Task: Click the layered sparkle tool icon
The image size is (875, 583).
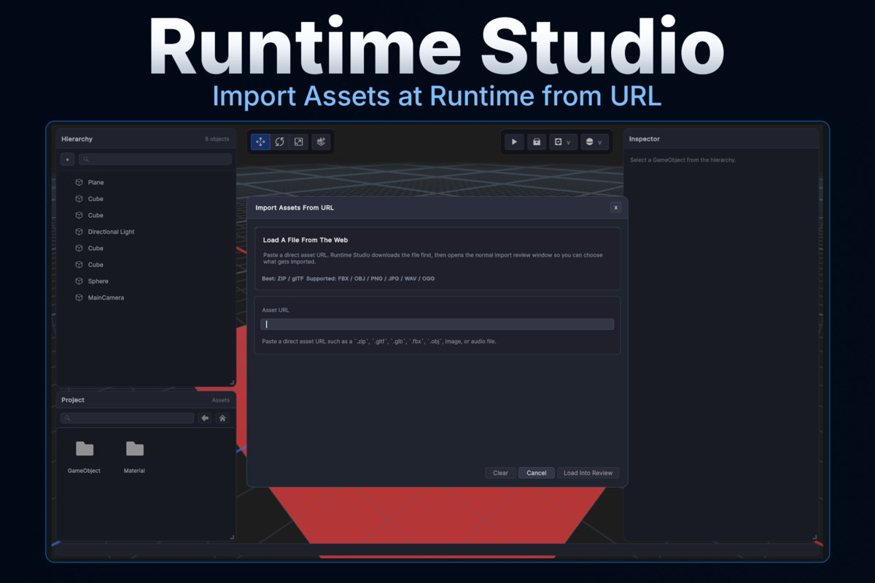Action: [322, 142]
